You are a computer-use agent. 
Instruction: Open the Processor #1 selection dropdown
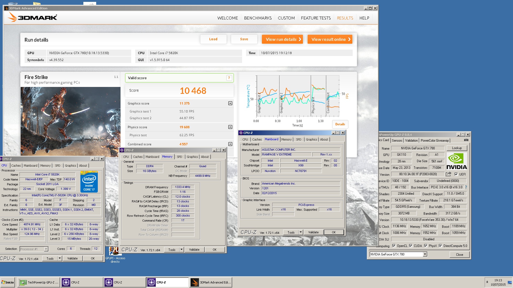[x=46, y=249]
